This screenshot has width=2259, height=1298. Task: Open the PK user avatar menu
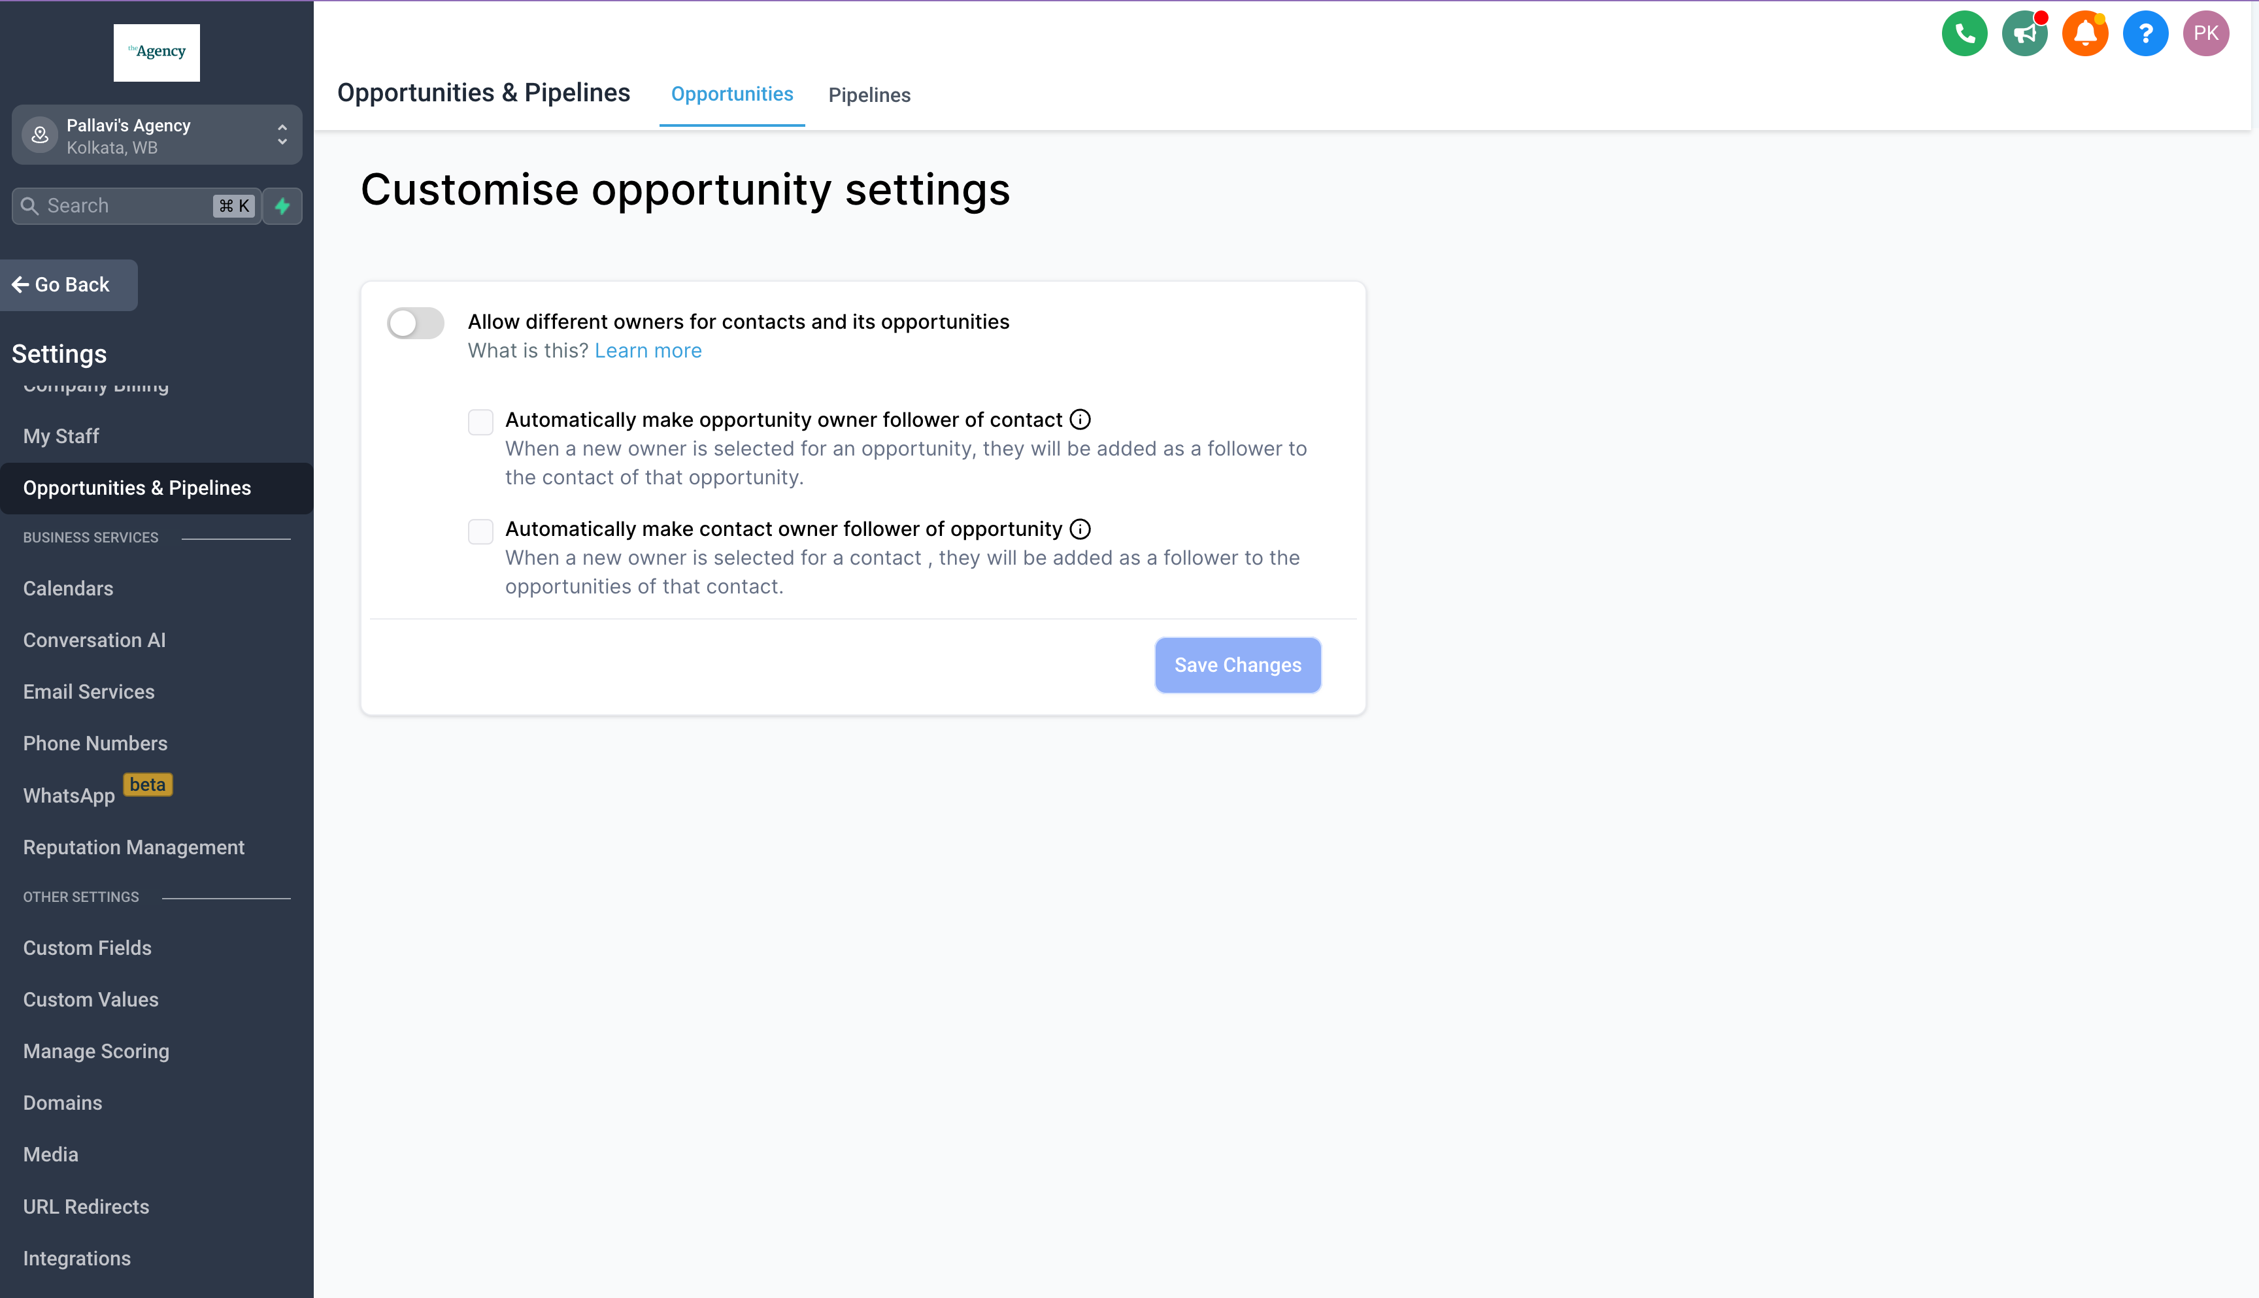pyautogui.click(x=2205, y=34)
